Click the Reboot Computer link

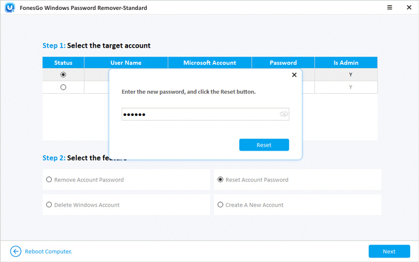(48, 252)
